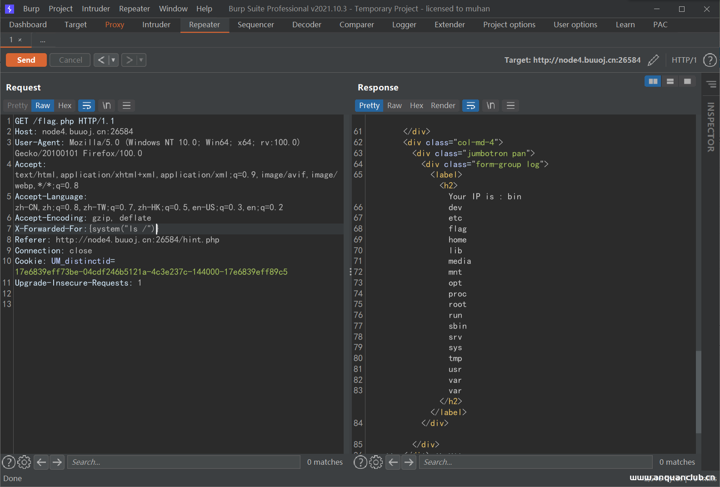
Task: Go to the Decoder tab
Action: pyautogui.click(x=307, y=25)
